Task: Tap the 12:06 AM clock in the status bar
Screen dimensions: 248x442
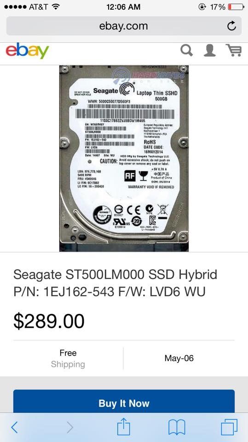Action: [x=123, y=7]
